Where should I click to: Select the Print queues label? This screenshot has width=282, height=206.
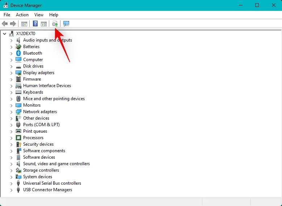(x=35, y=131)
